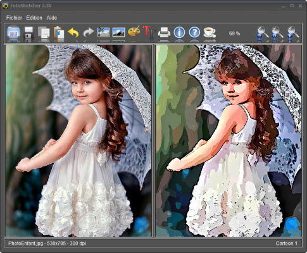
Task: Undo the last action with the yellow arrow
Action: point(73,33)
